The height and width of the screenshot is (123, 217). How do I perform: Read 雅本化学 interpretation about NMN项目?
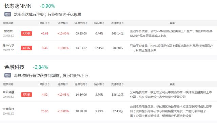(171, 48)
